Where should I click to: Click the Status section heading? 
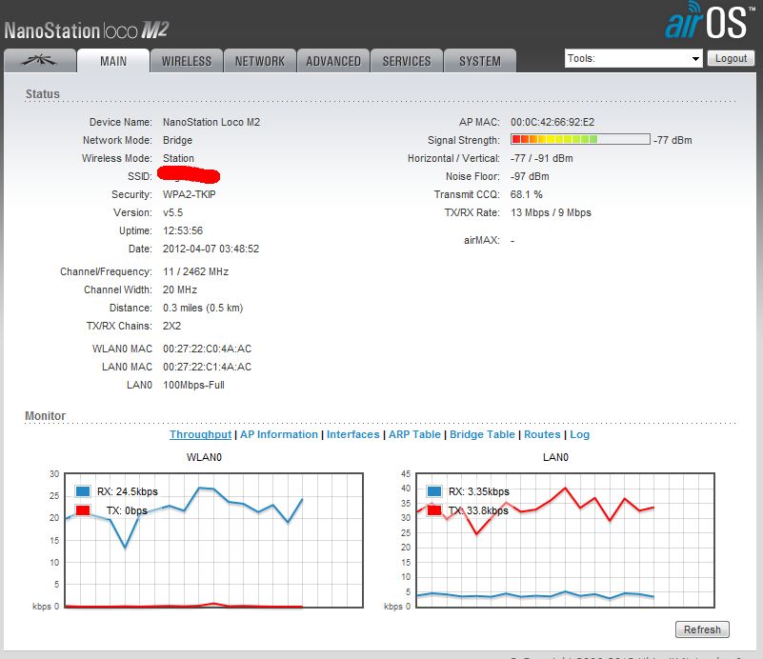click(43, 94)
